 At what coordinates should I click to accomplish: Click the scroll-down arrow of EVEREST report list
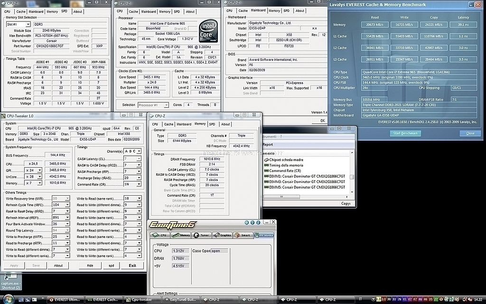pyautogui.click(x=352, y=192)
